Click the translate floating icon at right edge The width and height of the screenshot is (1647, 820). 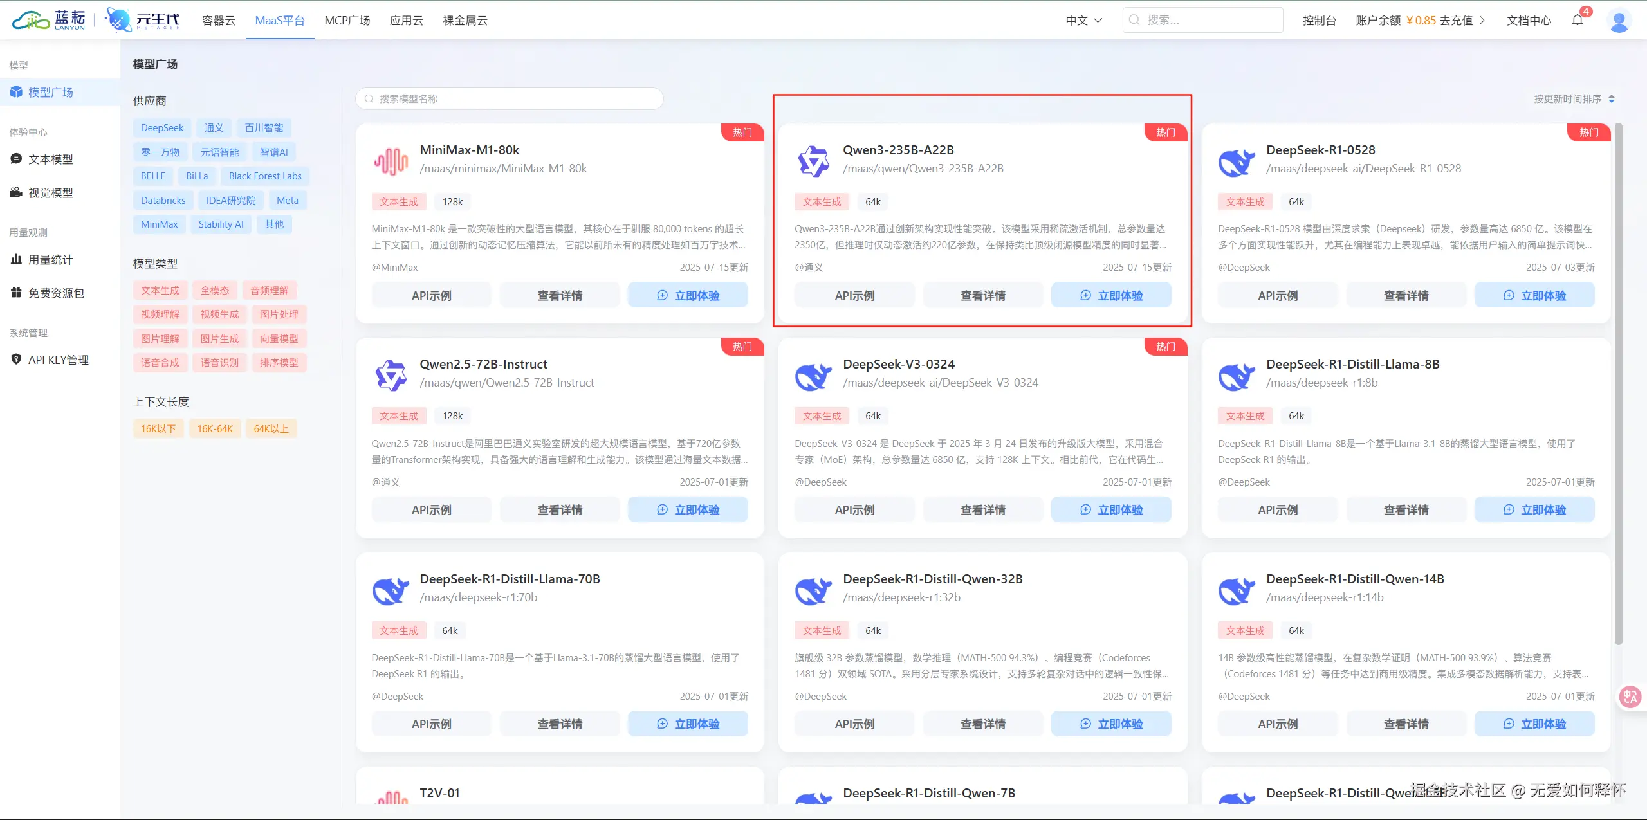pos(1630,696)
